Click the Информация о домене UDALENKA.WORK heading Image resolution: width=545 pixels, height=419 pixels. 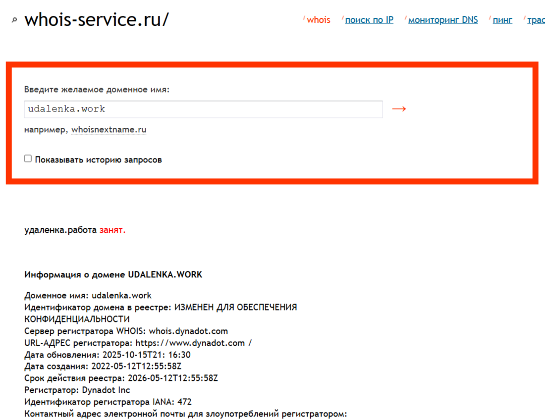point(113,274)
